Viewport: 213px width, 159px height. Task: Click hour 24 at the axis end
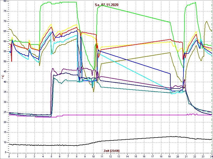click(x=211, y=156)
